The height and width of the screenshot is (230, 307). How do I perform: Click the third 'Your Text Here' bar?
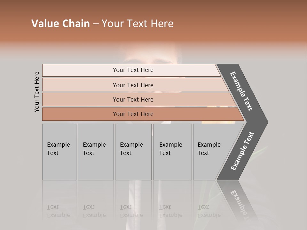tap(133, 99)
